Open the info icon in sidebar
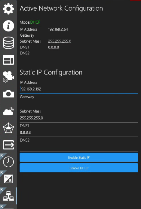The image size is (141, 209). coord(8,26)
